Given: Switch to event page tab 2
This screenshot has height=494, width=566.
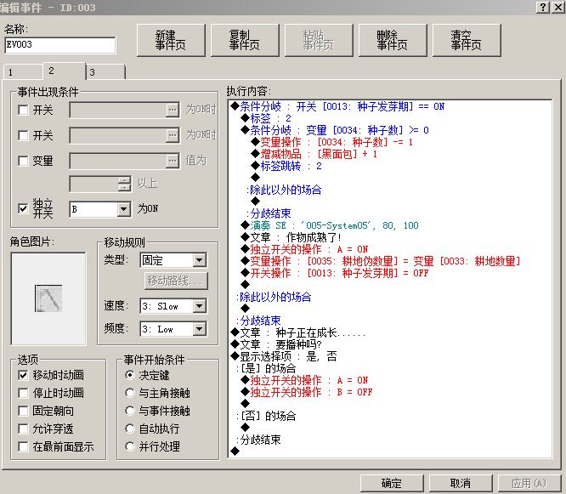Looking at the screenshot, I should [65, 71].
